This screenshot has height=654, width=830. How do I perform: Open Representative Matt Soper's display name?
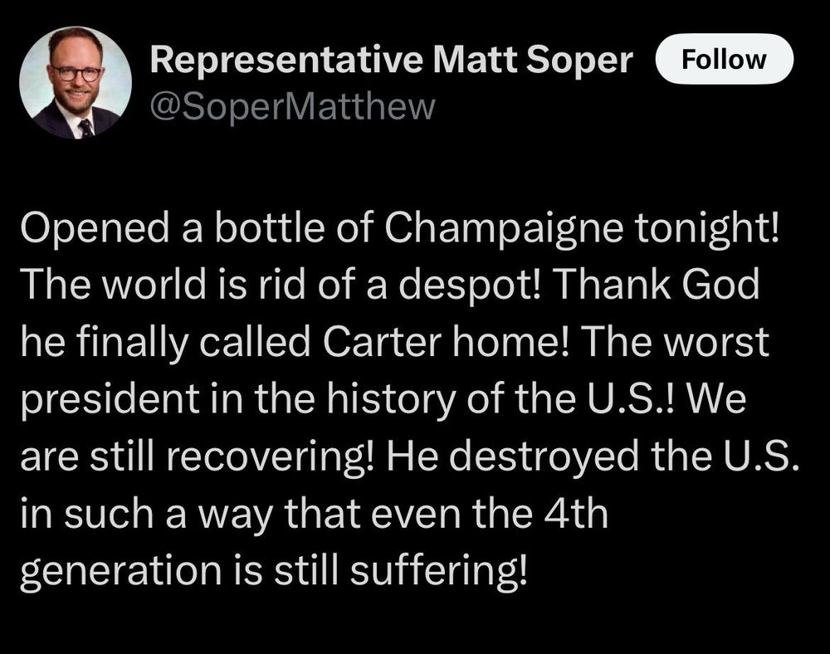[x=391, y=60]
